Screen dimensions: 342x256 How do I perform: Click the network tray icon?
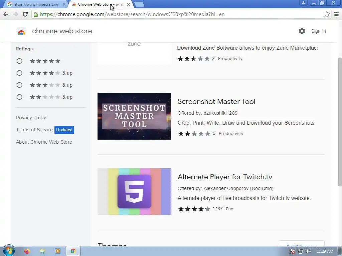300,251
